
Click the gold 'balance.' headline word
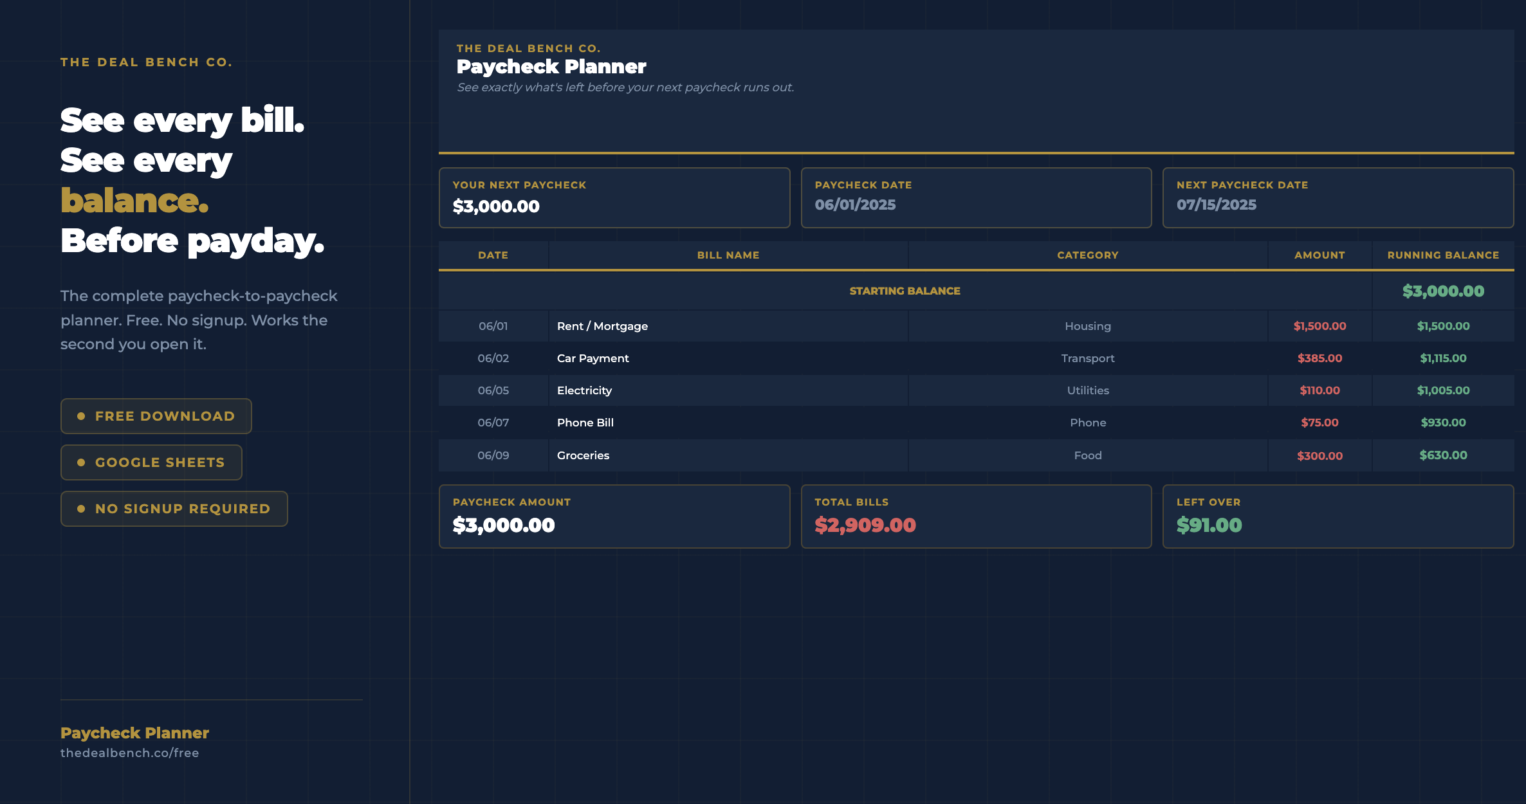(x=134, y=201)
